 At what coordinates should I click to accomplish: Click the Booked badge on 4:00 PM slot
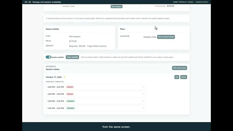70,87
